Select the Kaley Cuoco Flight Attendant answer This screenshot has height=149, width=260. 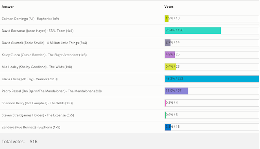point(44,55)
